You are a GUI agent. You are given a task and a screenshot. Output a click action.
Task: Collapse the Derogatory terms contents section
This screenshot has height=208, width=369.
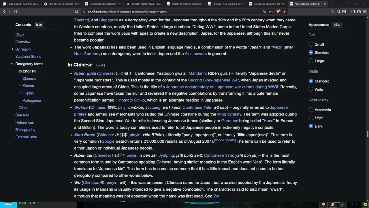click(x=12, y=64)
